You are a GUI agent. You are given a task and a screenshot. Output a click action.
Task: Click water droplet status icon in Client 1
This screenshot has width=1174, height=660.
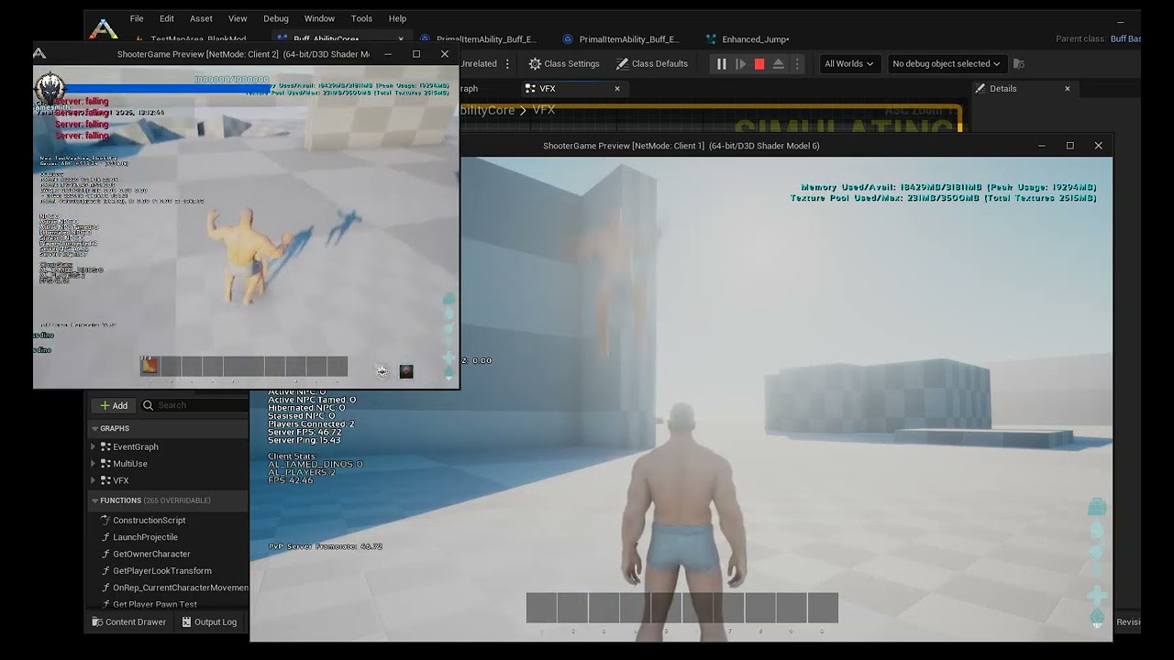point(1097,529)
